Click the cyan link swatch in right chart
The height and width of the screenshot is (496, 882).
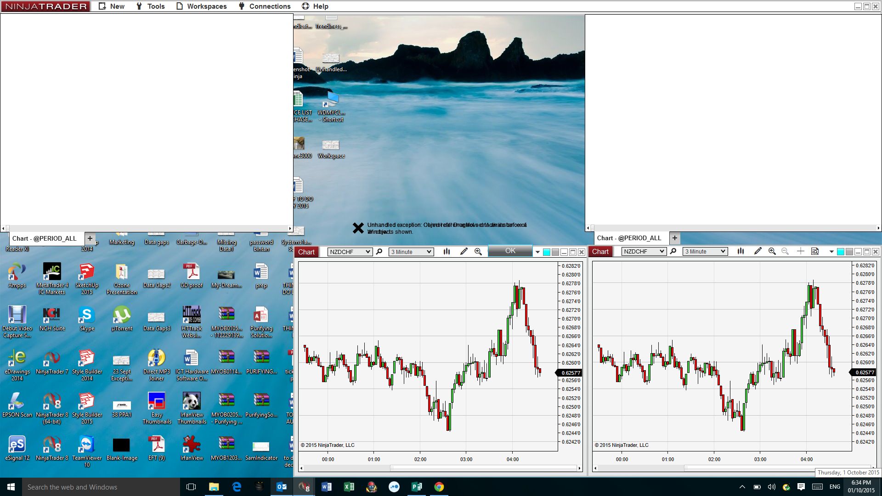pos(840,252)
